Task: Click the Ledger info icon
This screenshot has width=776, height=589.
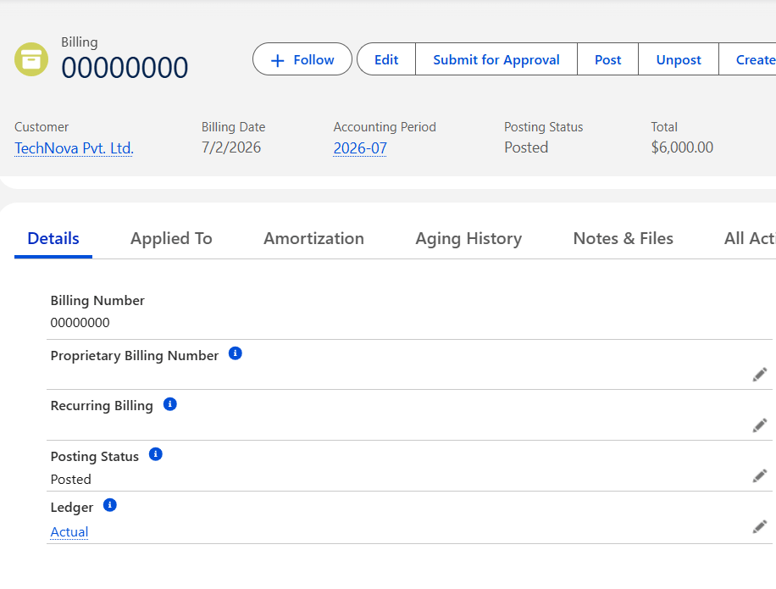Action: [110, 505]
